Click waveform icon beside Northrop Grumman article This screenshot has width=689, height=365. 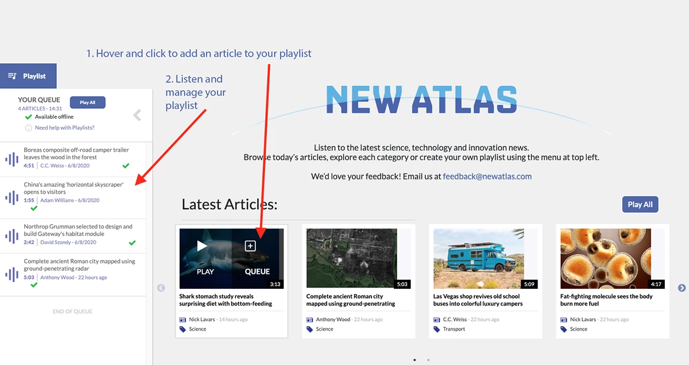[x=11, y=236]
